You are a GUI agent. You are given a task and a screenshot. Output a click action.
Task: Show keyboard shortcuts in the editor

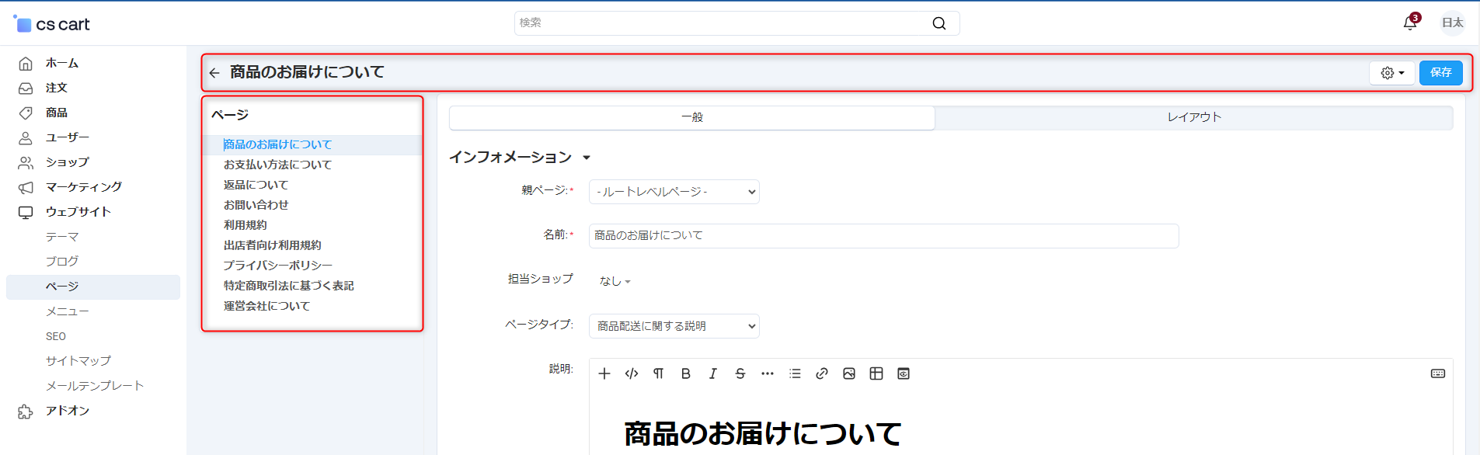[1437, 373]
